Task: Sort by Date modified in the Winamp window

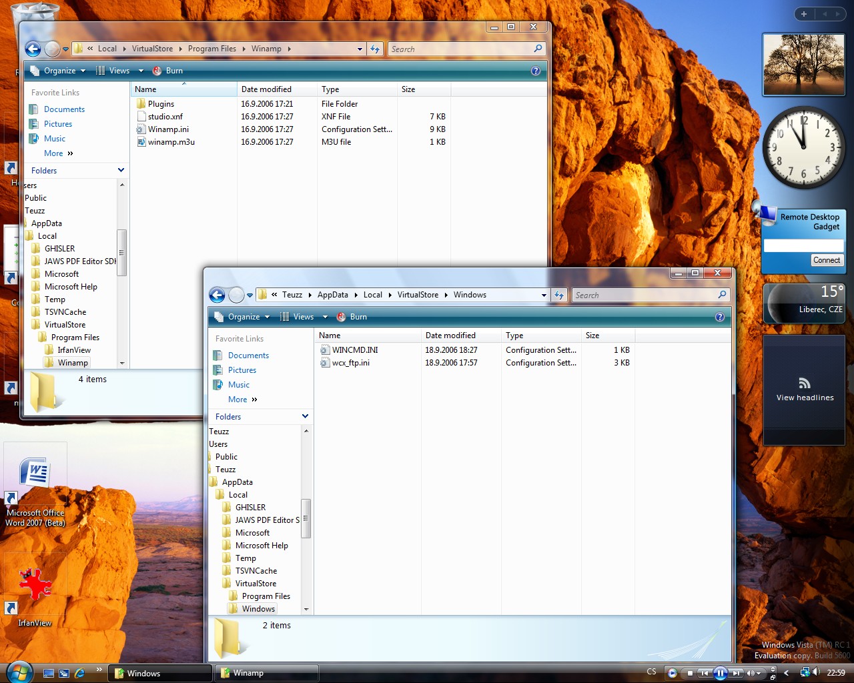Action: coord(277,89)
